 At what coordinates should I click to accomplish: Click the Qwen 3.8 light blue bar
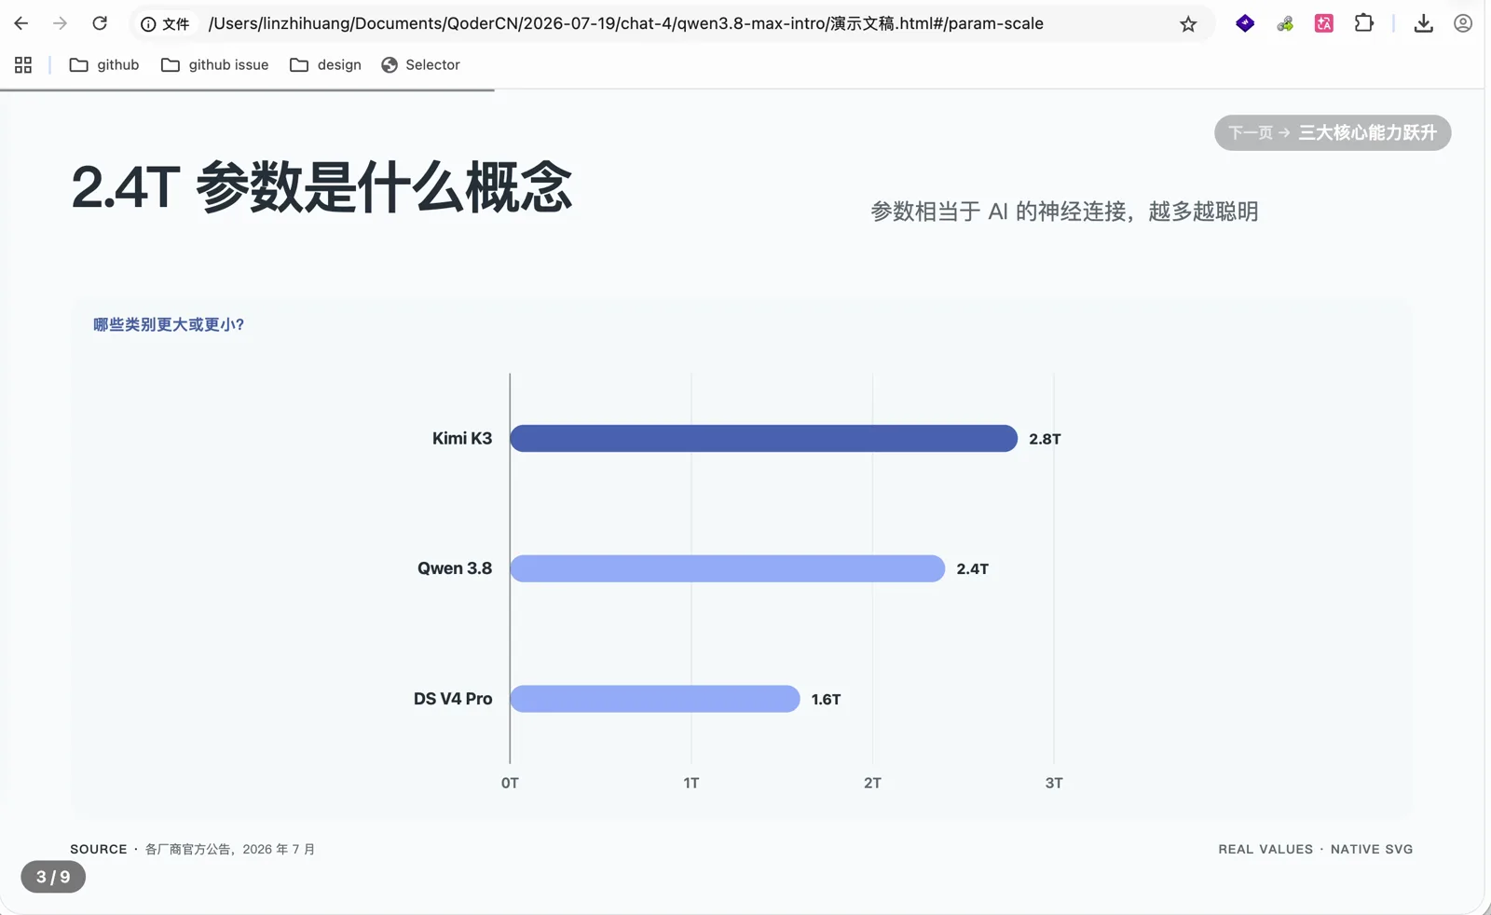click(728, 568)
